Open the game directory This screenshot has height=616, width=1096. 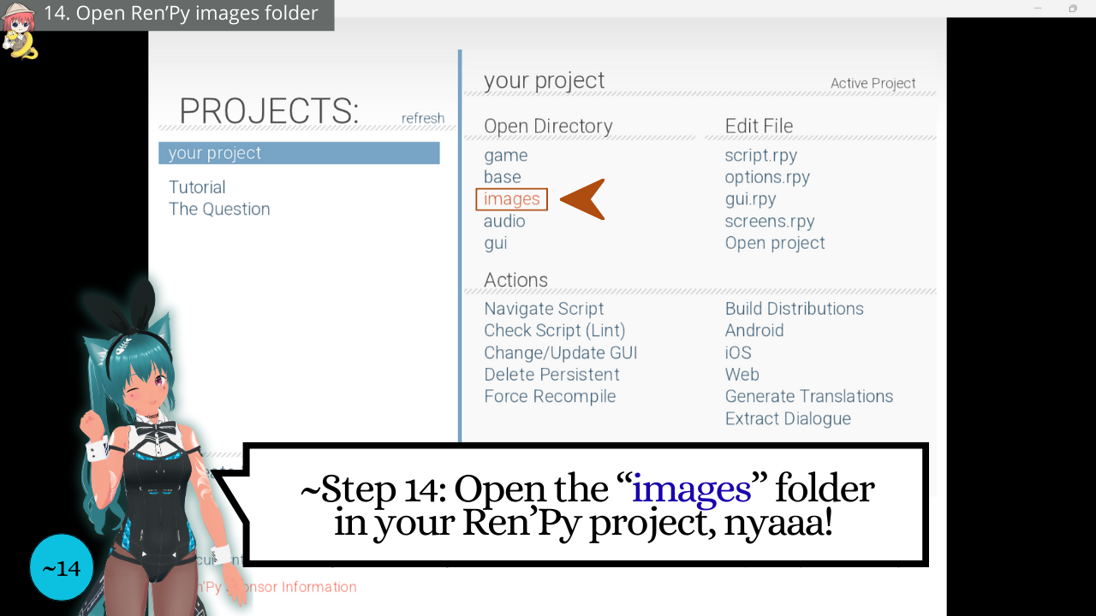(506, 155)
